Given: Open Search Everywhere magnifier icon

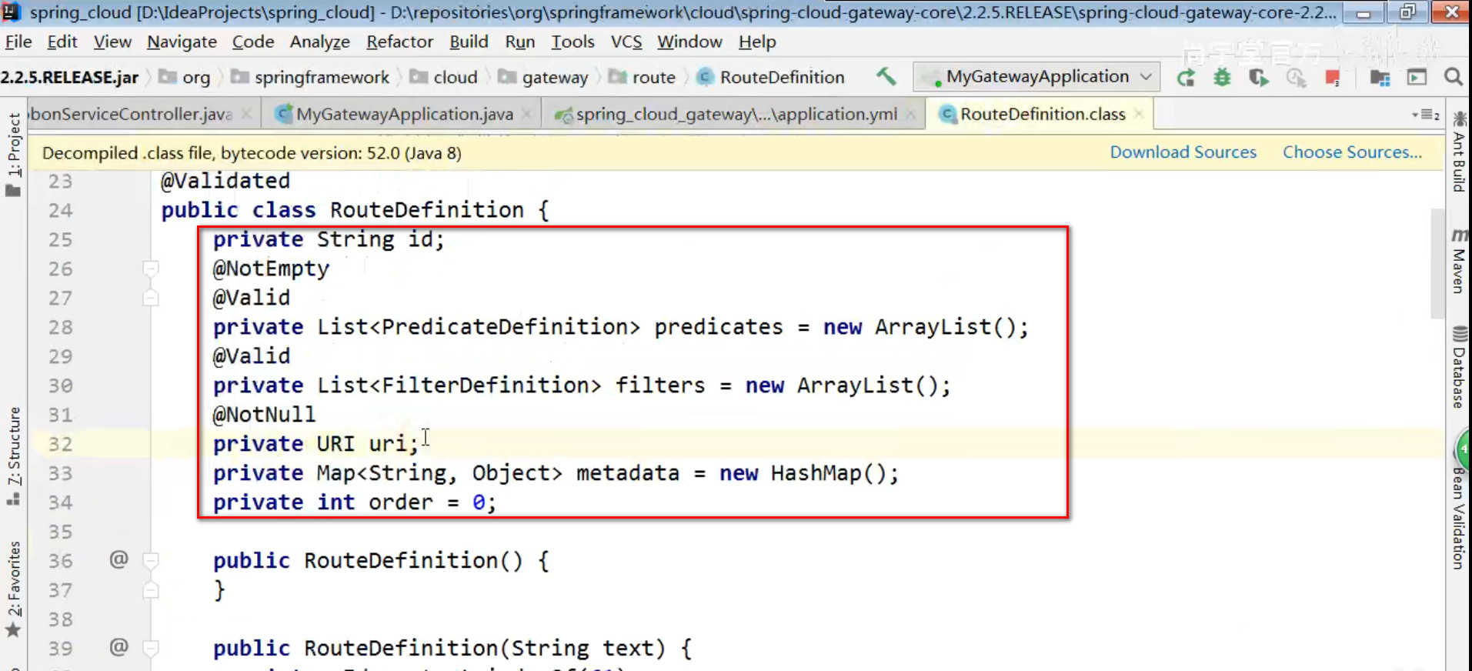Looking at the screenshot, I should 1454,77.
